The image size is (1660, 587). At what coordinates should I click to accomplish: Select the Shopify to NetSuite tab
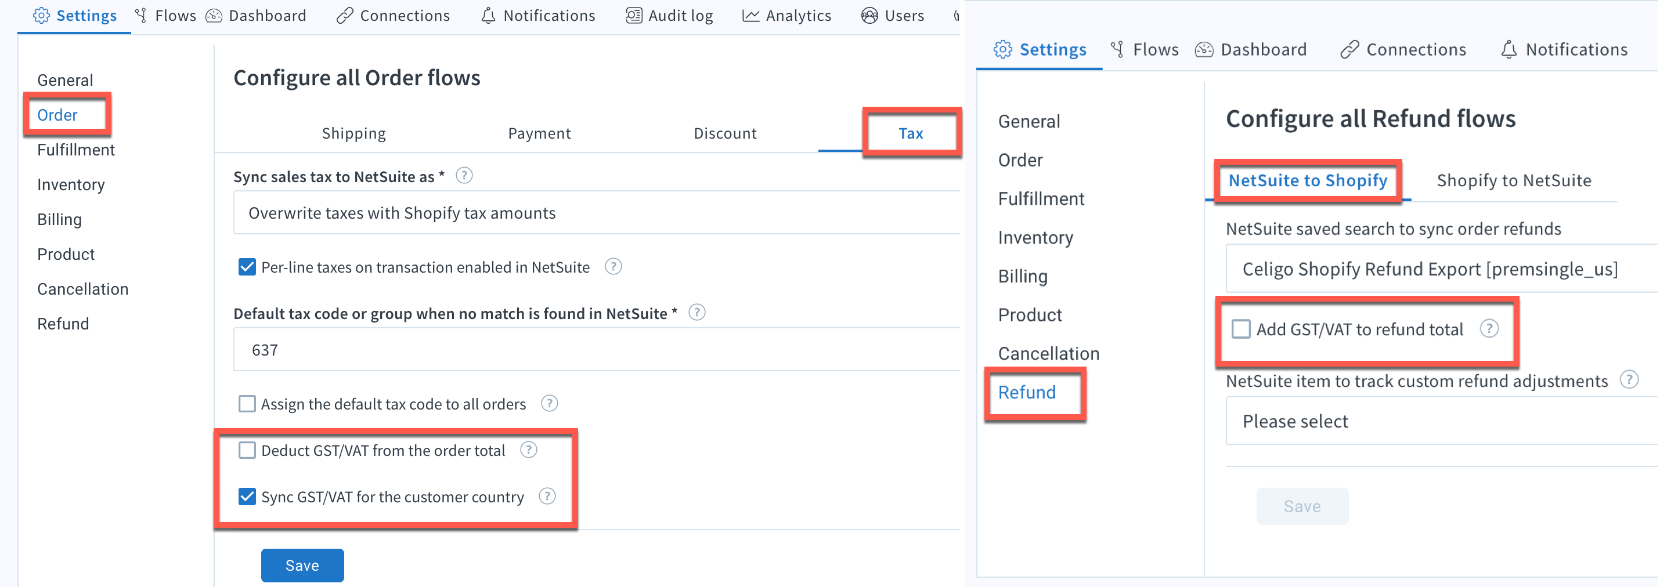1514,180
